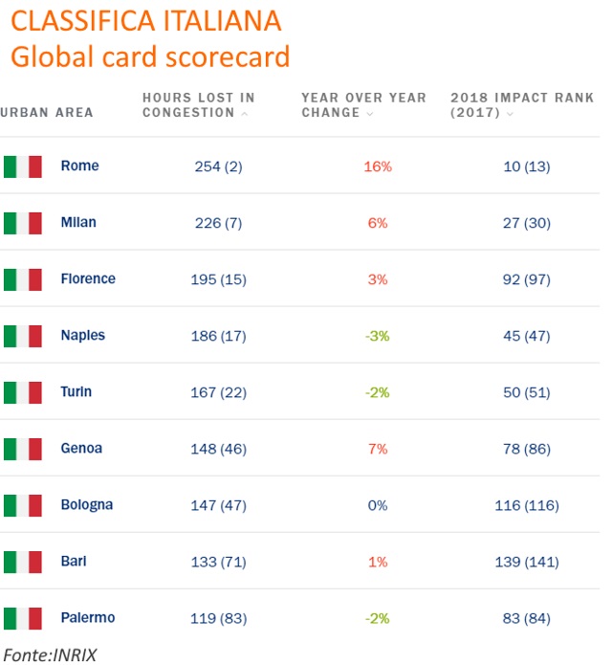Open the Bari city link

[x=74, y=561]
